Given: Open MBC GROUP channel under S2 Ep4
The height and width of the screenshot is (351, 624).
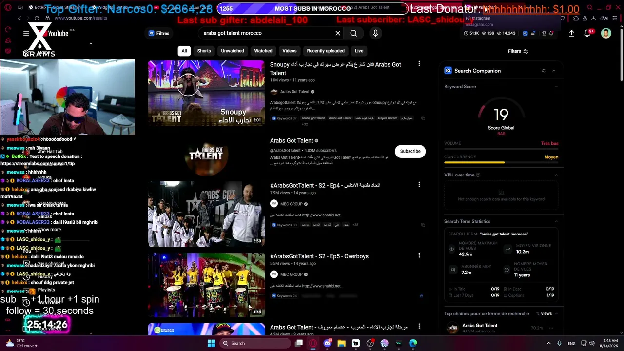Looking at the screenshot, I should pos(292,204).
